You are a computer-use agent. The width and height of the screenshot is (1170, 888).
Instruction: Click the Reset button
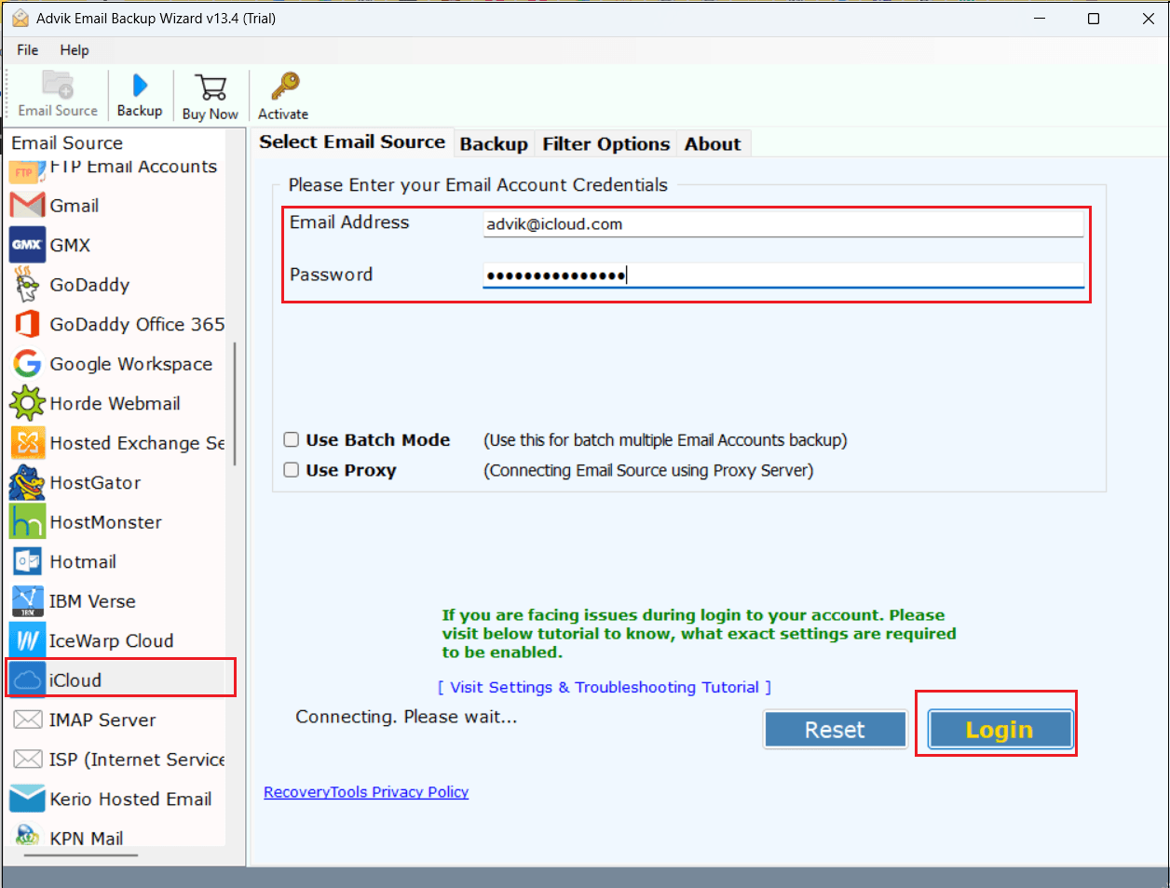coord(835,730)
